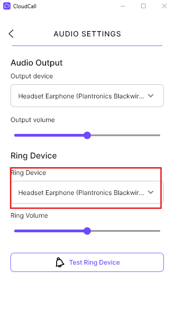The height and width of the screenshot is (312, 173).
Task: Open the Output device Headset Earphone selector
Action: click(87, 96)
